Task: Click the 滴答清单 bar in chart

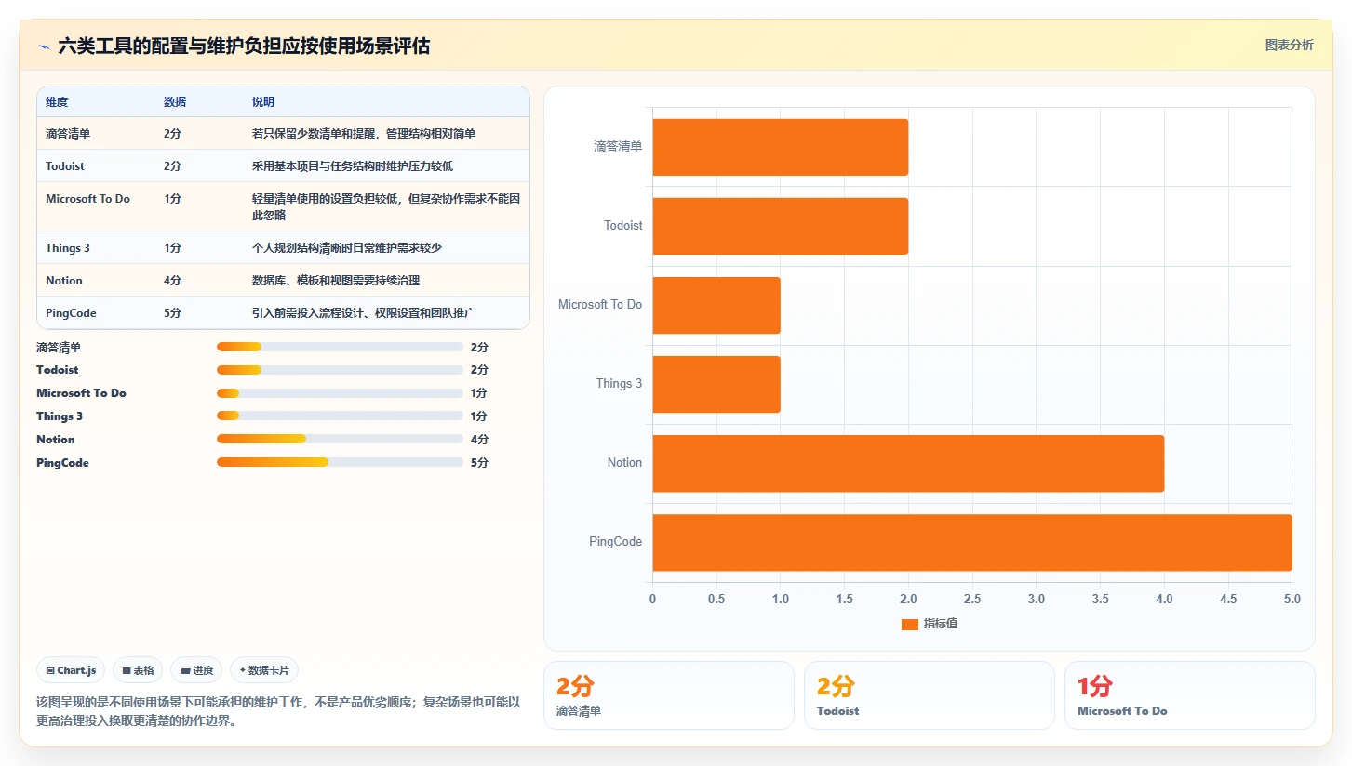Action: (780, 147)
